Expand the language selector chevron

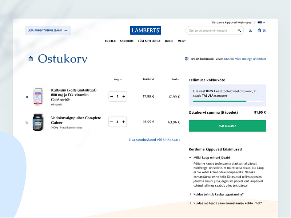[x=264, y=22]
